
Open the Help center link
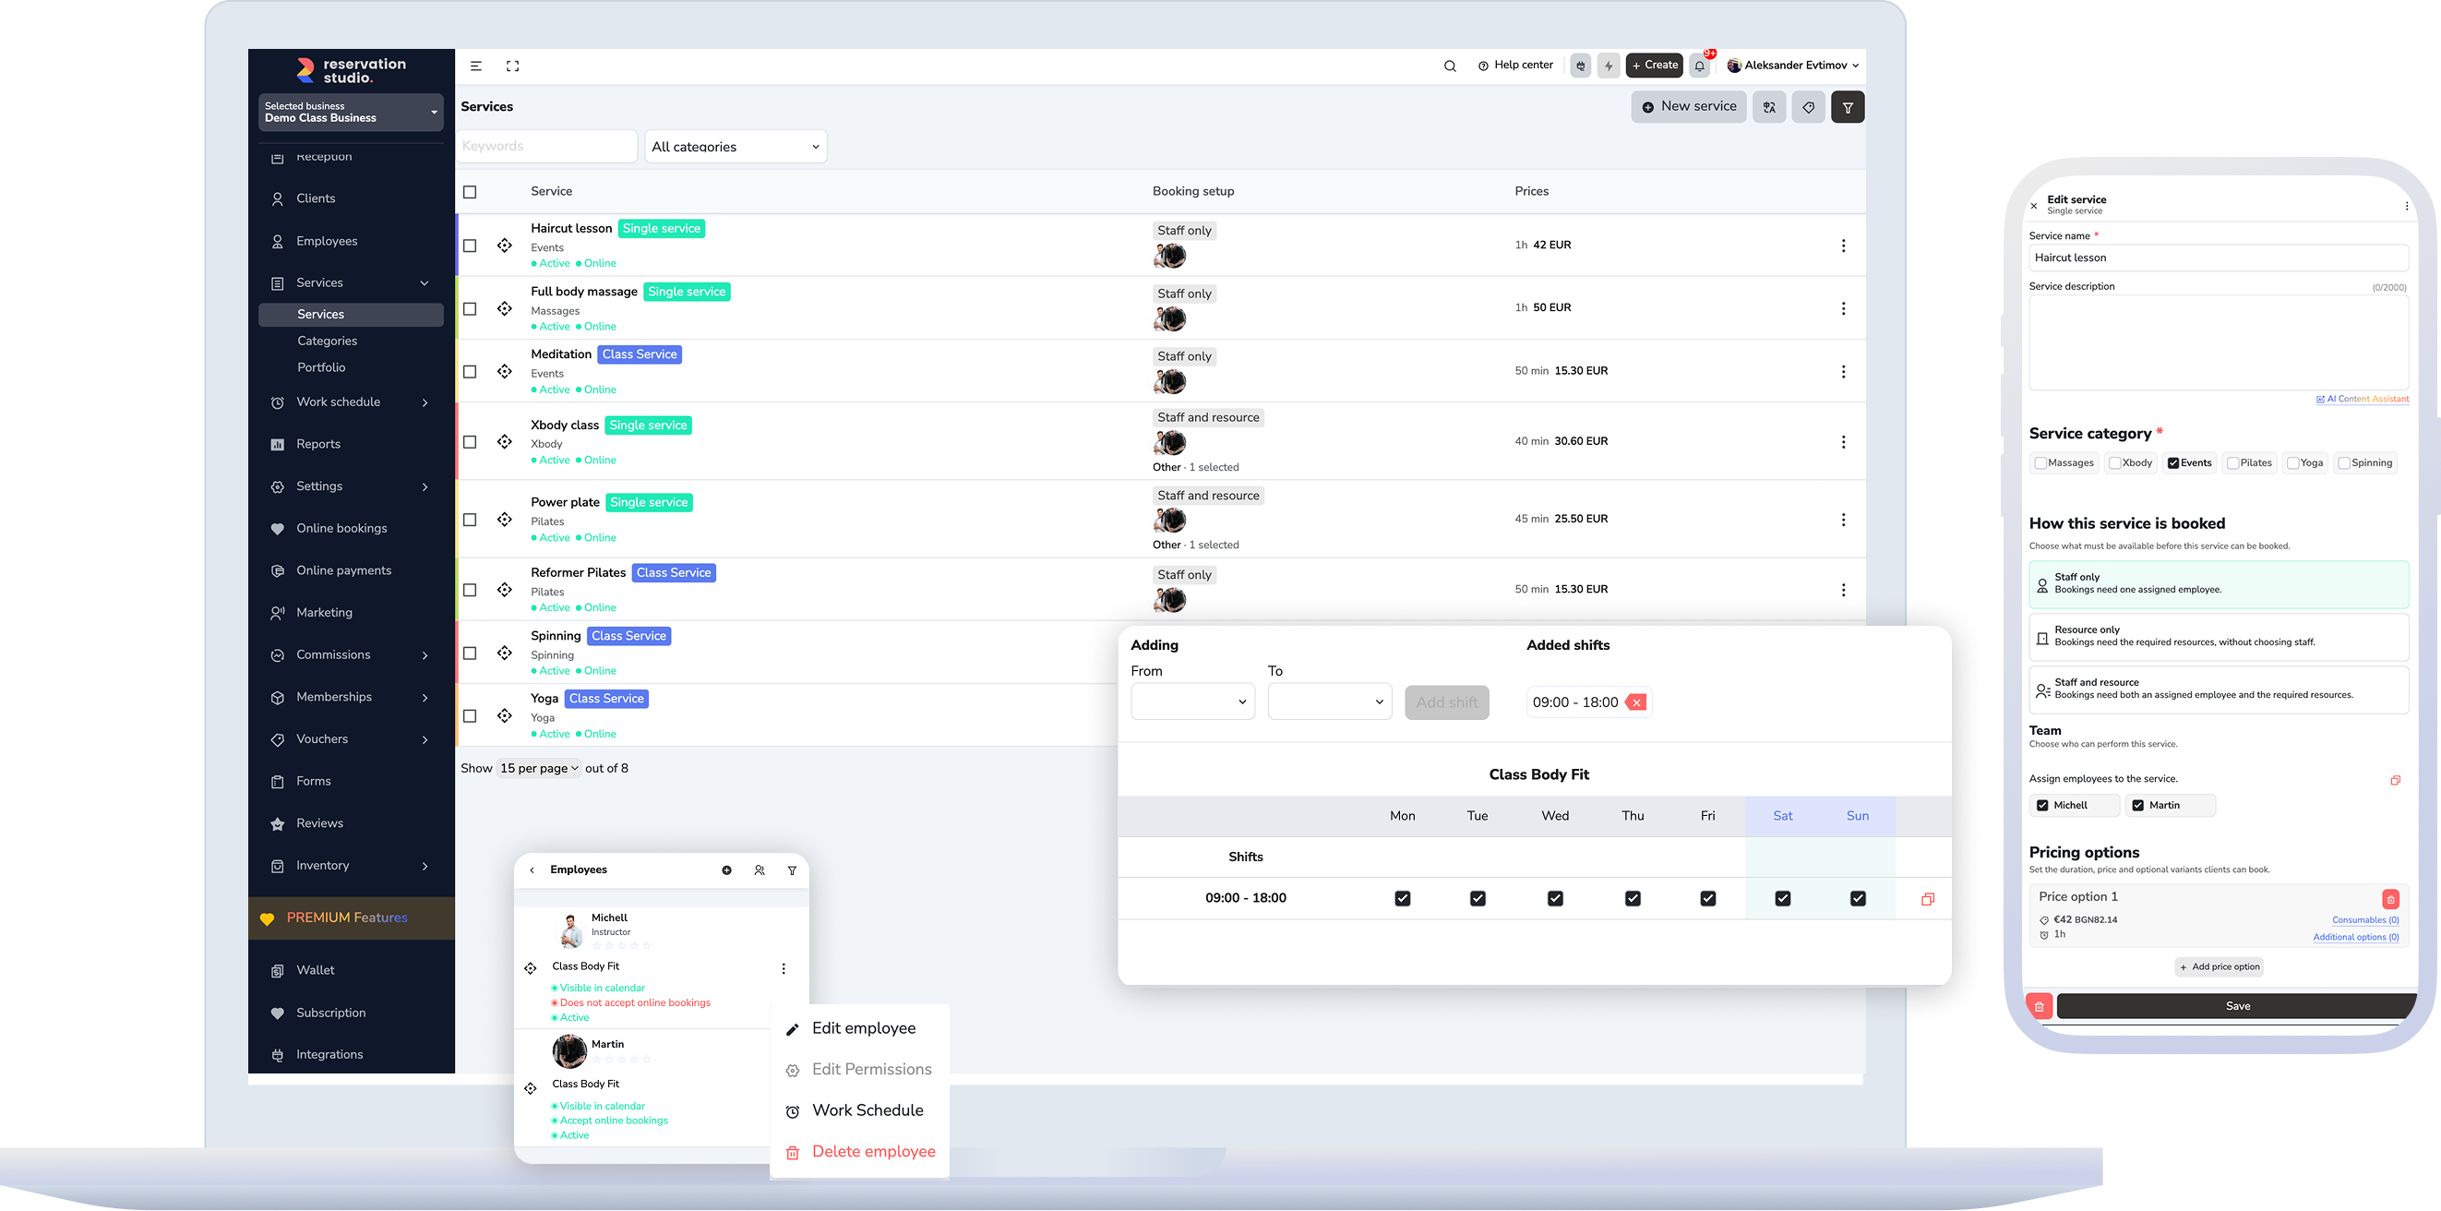[1515, 66]
